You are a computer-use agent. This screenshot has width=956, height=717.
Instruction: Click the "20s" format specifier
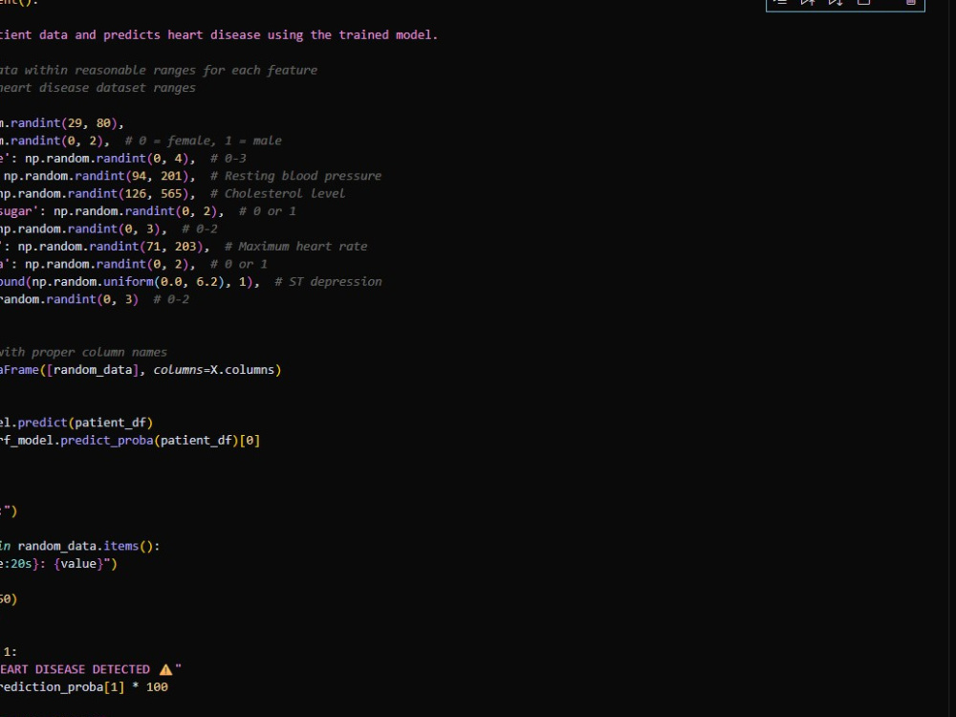[x=21, y=564]
